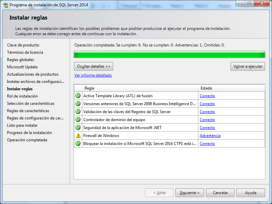Screen dimensions: 272x204
Task: Click Controlador de dominio del equipo rule text
Action: [114, 120]
